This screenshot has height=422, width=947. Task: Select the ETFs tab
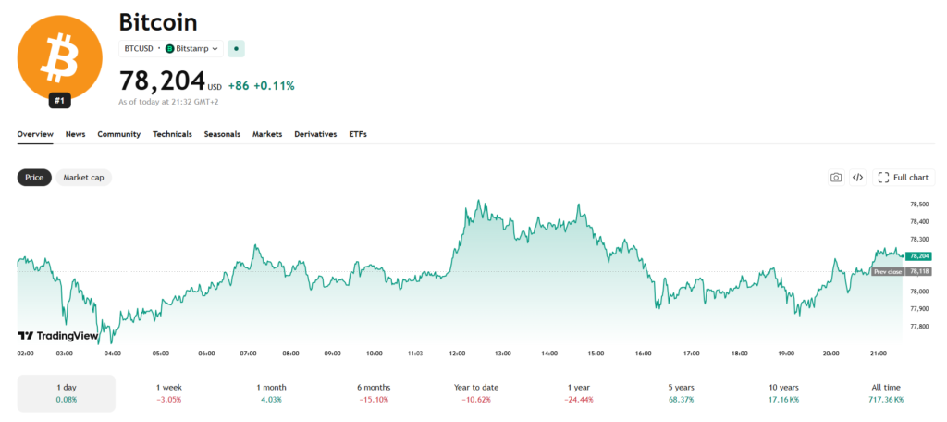point(358,134)
